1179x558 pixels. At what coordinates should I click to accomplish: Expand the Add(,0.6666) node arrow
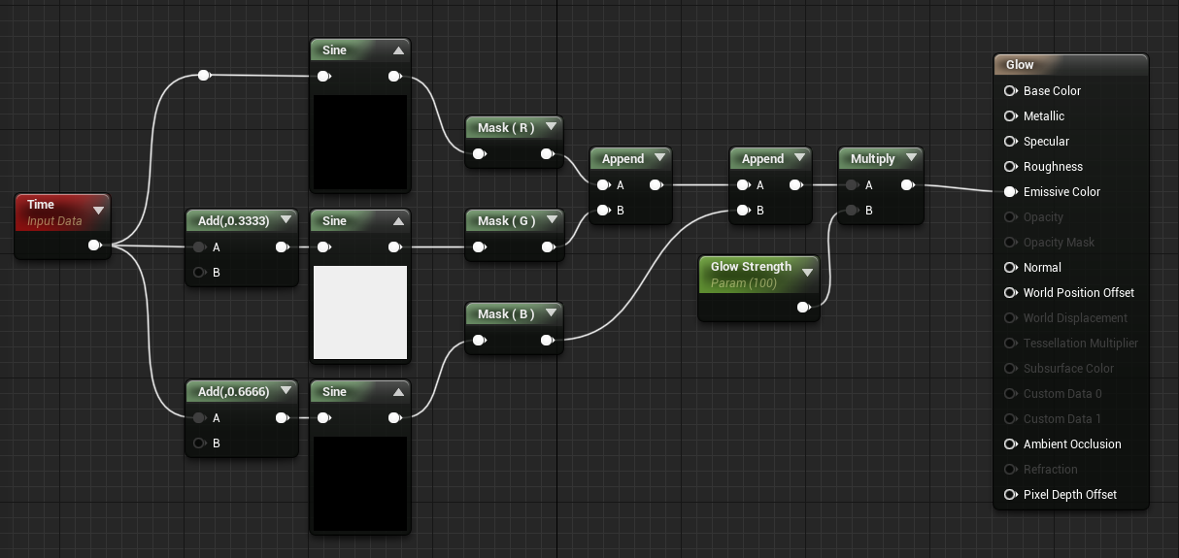click(286, 392)
